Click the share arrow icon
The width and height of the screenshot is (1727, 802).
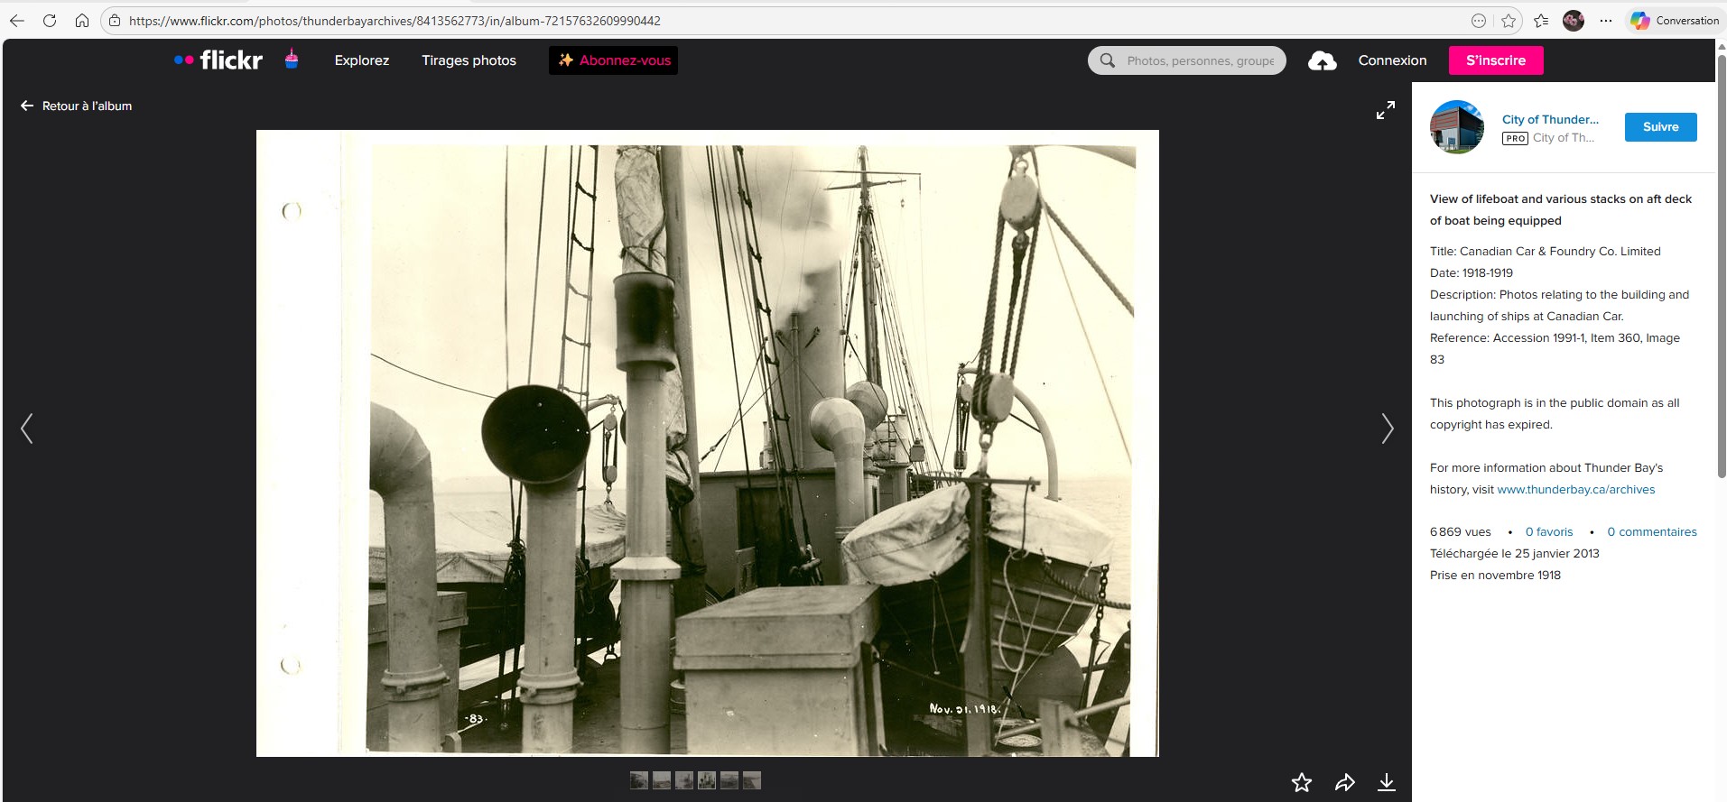[1344, 782]
